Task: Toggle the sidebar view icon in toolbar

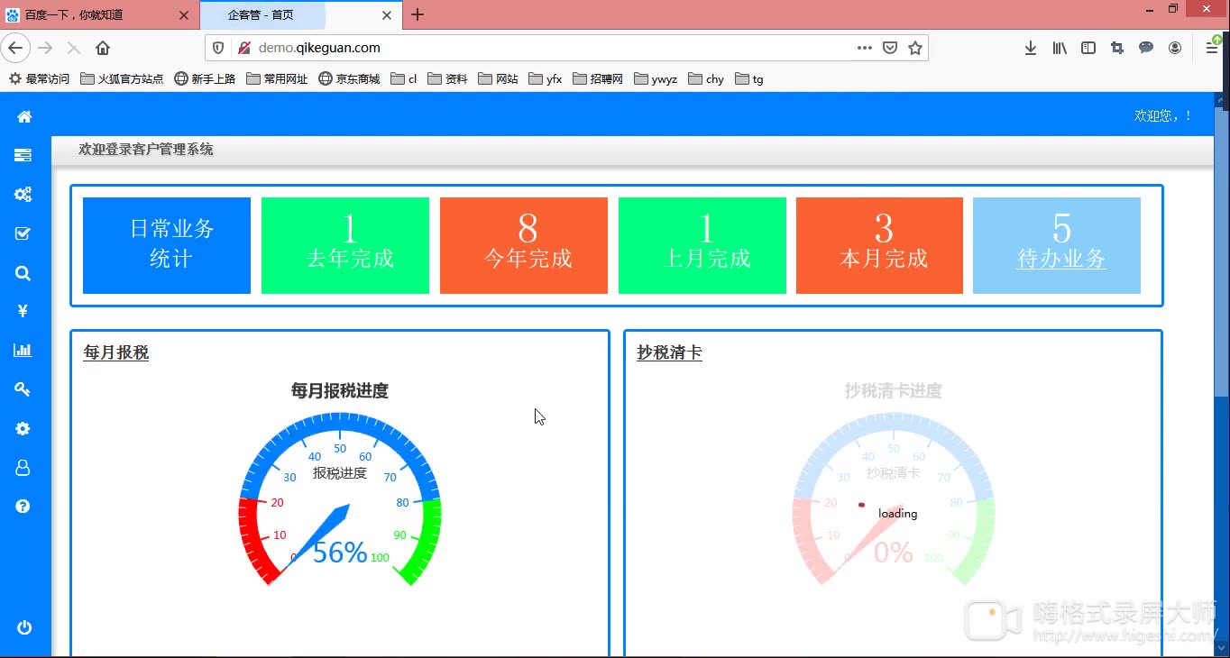Action: pos(1088,48)
